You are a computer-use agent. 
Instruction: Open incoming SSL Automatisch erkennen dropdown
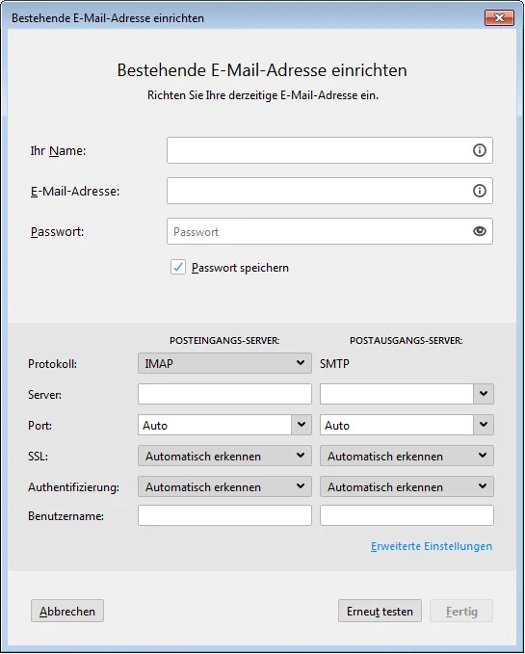tap(224, 456)
